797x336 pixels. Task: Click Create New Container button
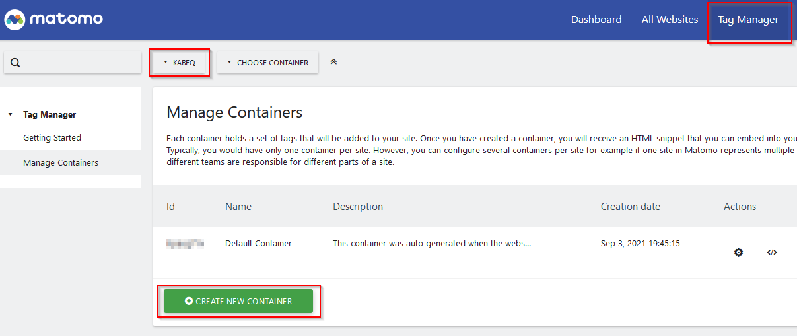[x=238, y=301]
